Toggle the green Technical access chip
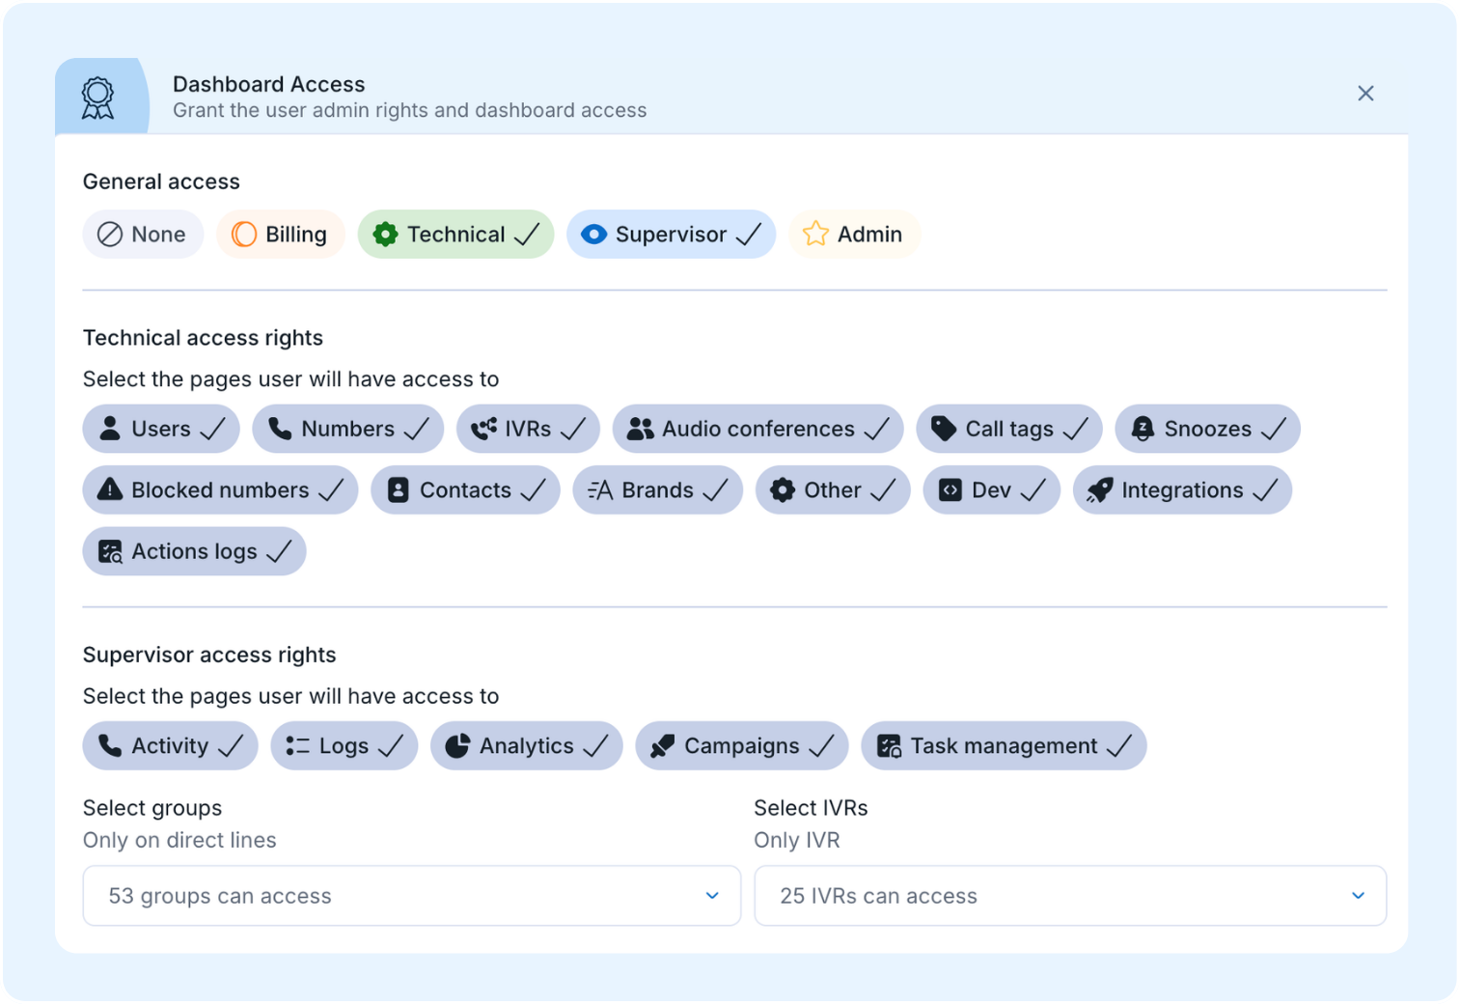Screen dimensions: 1460x1005 coord(455,235)
